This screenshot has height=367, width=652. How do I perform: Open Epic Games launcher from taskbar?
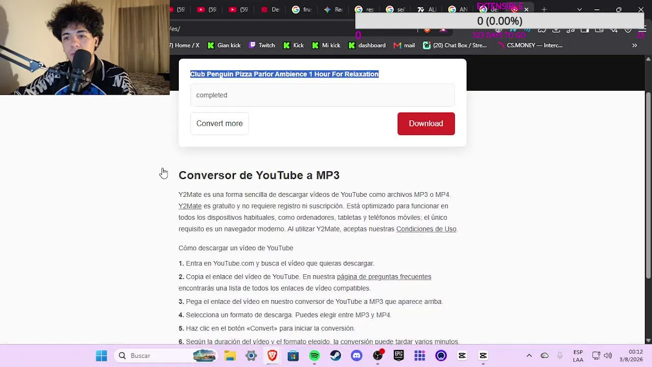[398, 356]
